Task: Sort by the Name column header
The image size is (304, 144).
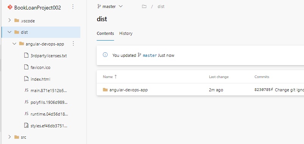Action: (108, 77)
